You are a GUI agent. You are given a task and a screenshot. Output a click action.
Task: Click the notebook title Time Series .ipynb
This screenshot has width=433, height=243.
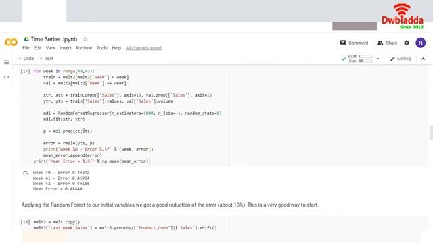click(x=54, y=39)
